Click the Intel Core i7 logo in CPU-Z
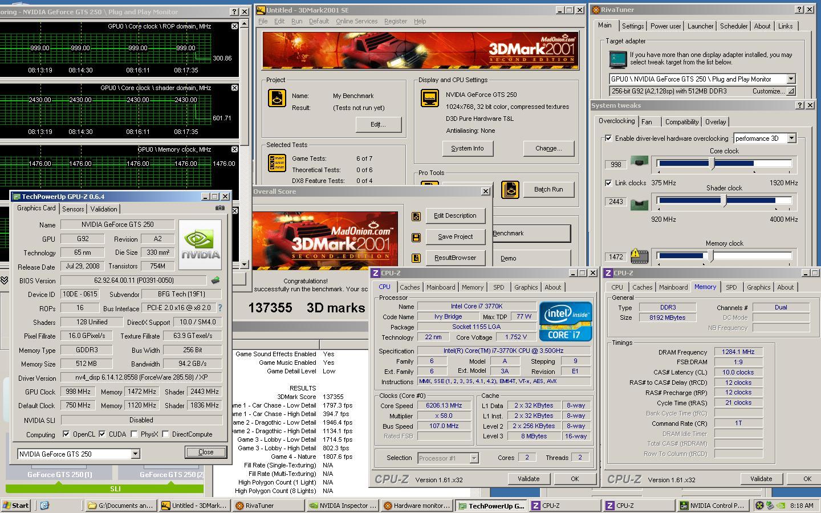Viewport: 821px width, 513px height. coord(566,321)
